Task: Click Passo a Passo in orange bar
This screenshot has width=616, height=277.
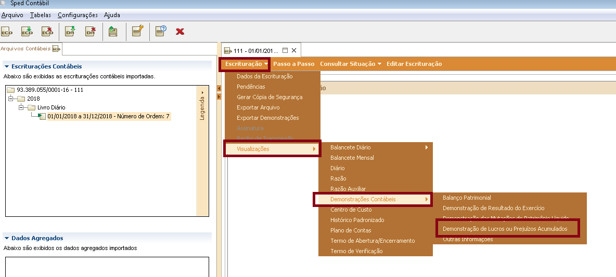Action: click(x=294, y=64)
